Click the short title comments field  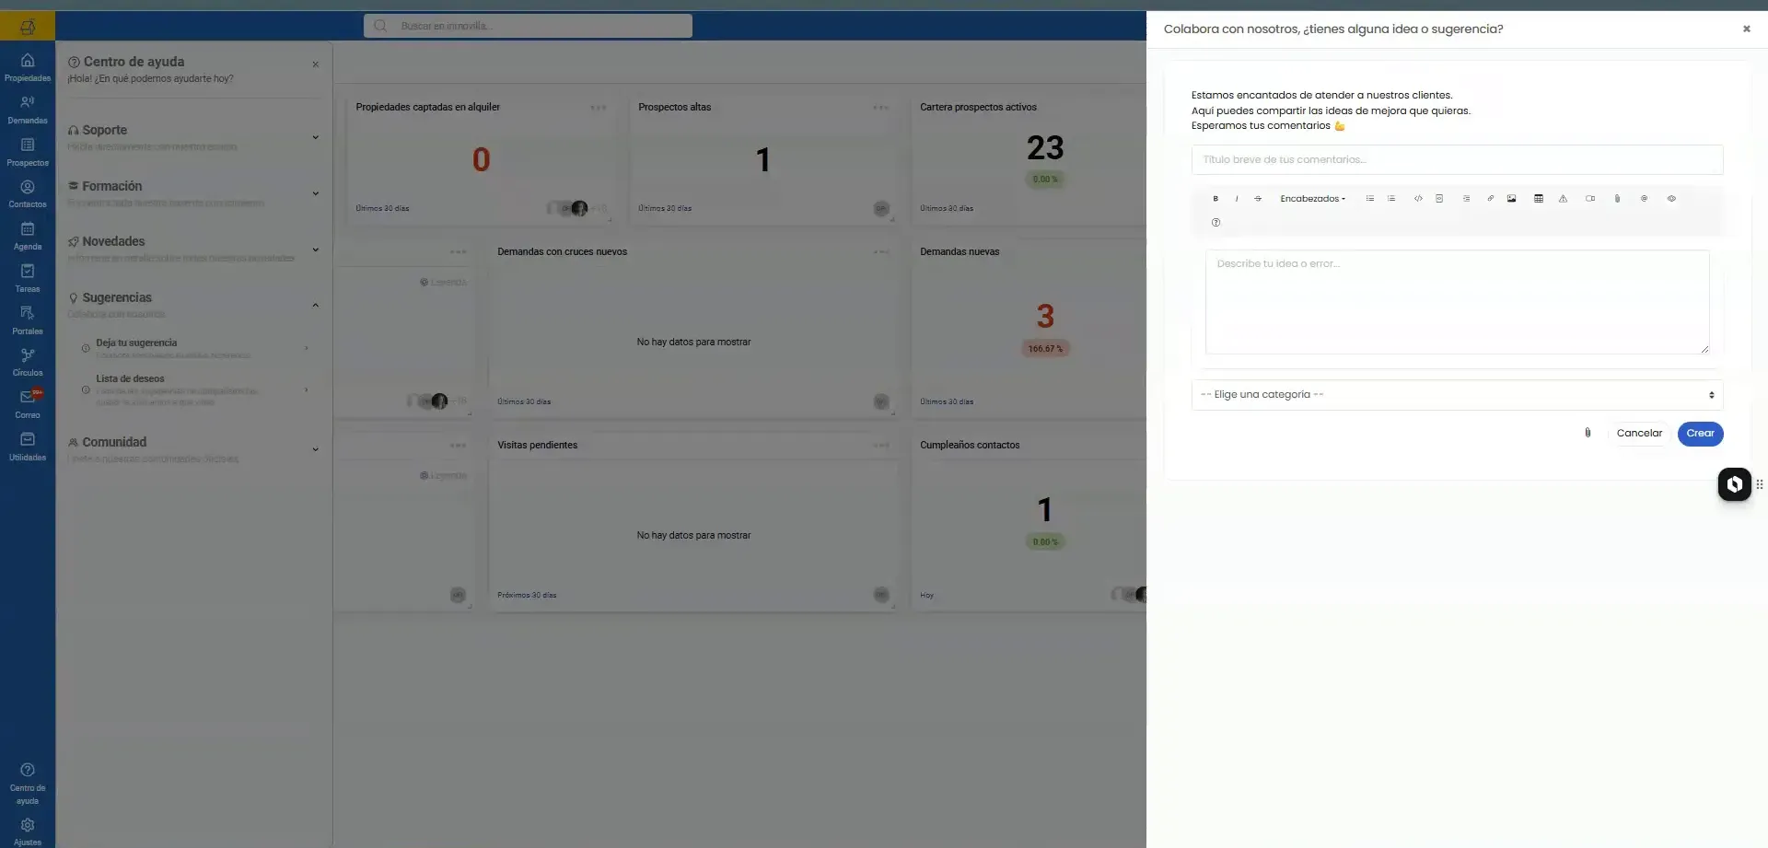(1457, 160)
